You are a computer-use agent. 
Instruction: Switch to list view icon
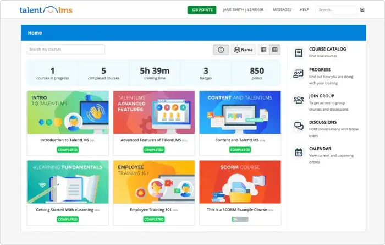point(263,50)
